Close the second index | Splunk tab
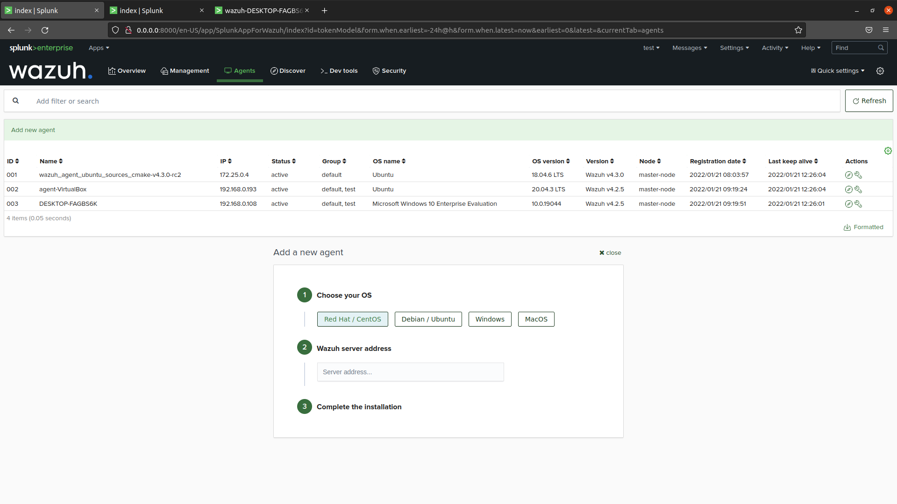Viewport: 897px width, 504px height. 202,10
